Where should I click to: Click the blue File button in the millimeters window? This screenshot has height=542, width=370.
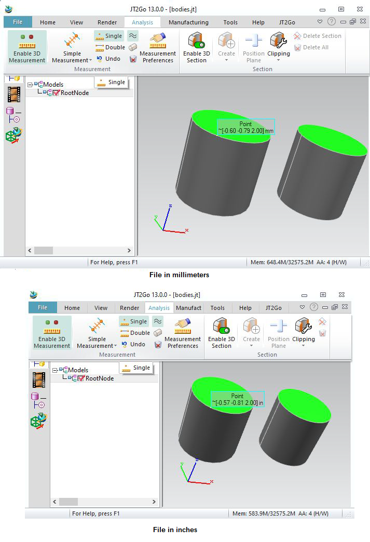click(x=18, y=22)
